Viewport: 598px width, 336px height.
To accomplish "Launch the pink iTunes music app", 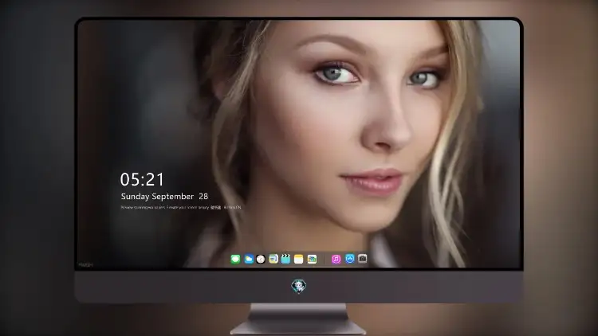I will pyautogui.click(x=336, y=260).
